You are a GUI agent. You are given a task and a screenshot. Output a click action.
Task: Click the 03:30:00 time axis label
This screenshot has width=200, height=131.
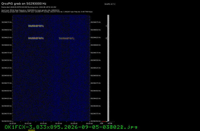click(x=13, y=123)
